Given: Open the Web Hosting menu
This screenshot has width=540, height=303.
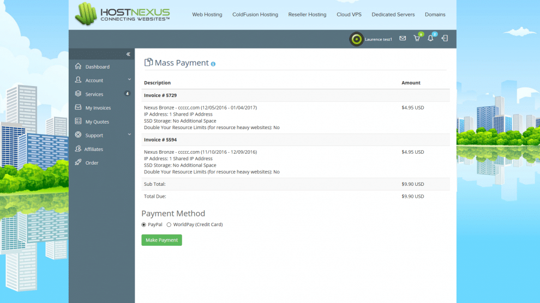Looking at the screenshot, I should [207, 15].
